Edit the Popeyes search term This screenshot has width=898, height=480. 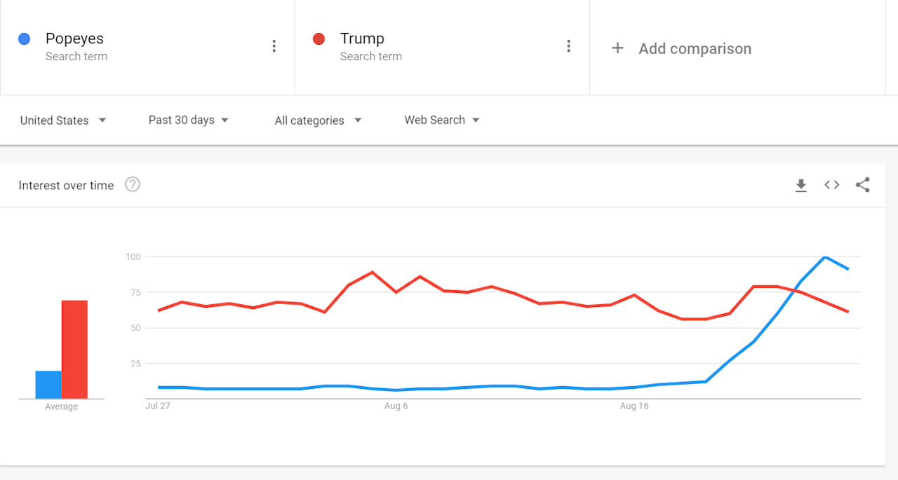(74, 39)
